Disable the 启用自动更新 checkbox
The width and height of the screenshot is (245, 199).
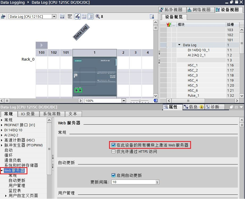(x=114, y=175)
